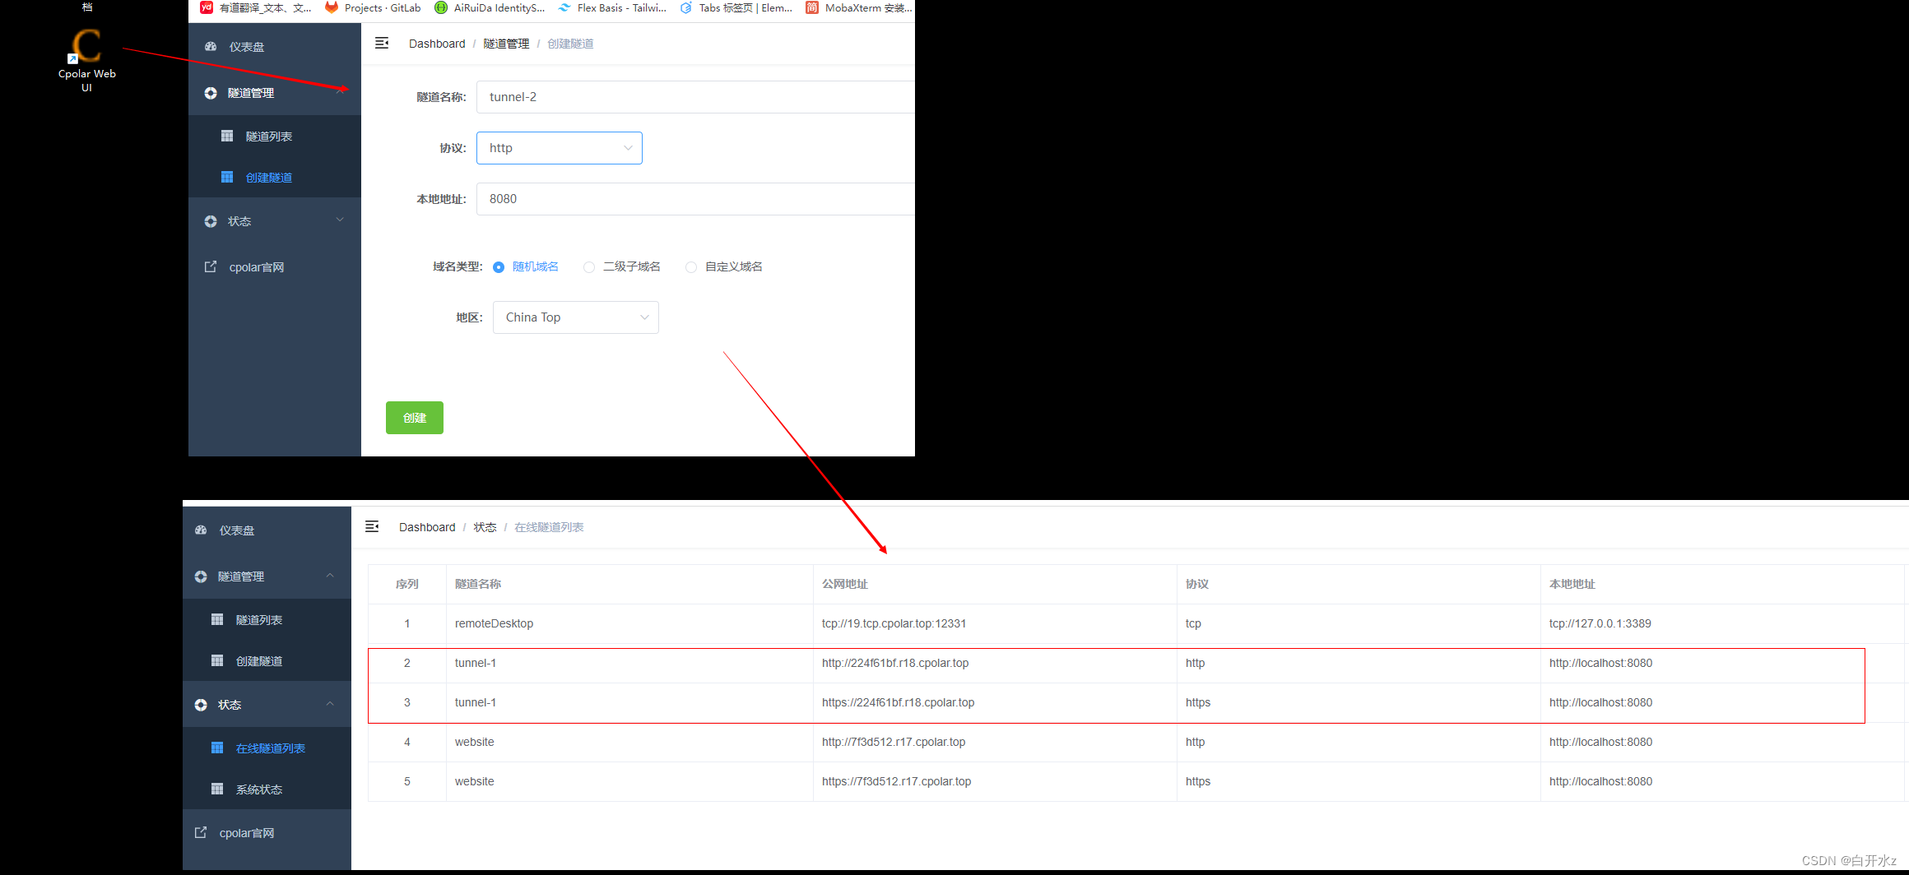Click tcp://19.tcp.cpolar.top:12331 address
1909x875 pixels.
point(894,623)
